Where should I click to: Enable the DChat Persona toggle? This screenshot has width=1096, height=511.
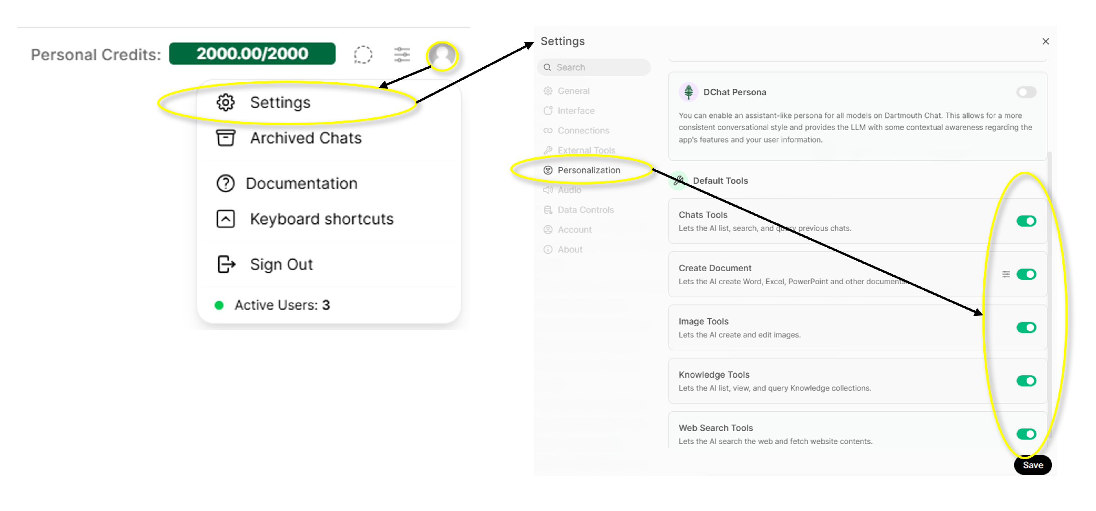pyautogui.click(x=1026, y=92)
